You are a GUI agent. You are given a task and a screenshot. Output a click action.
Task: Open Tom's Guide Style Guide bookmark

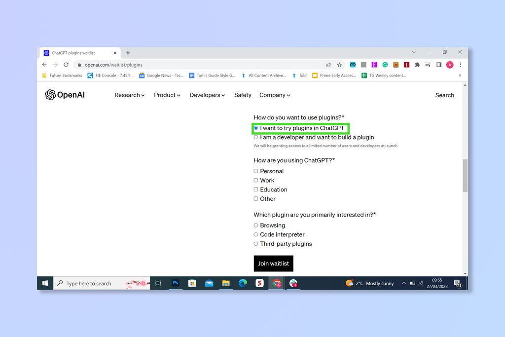click(212, 75)
